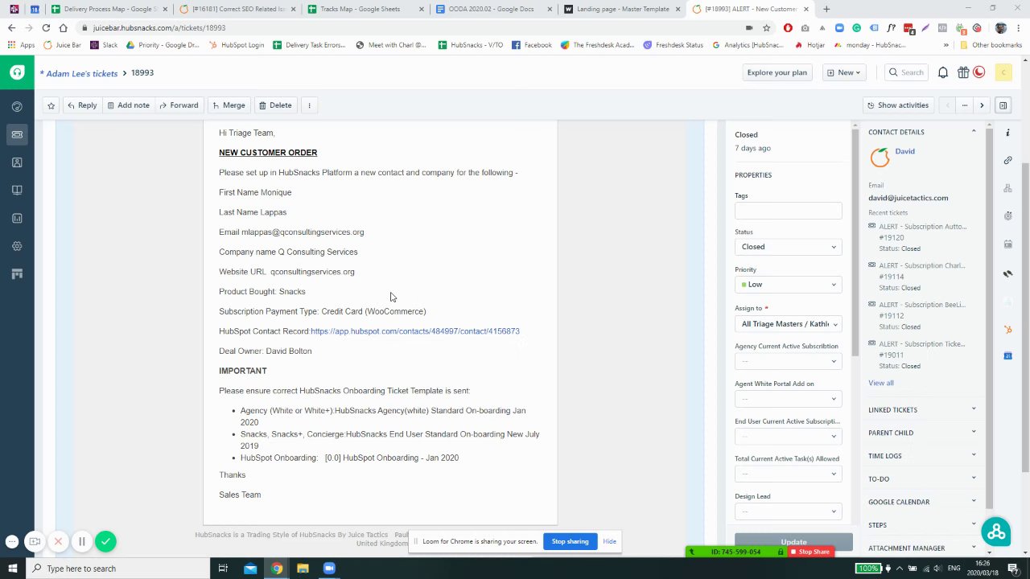Star this ticket

coord(51,105)
